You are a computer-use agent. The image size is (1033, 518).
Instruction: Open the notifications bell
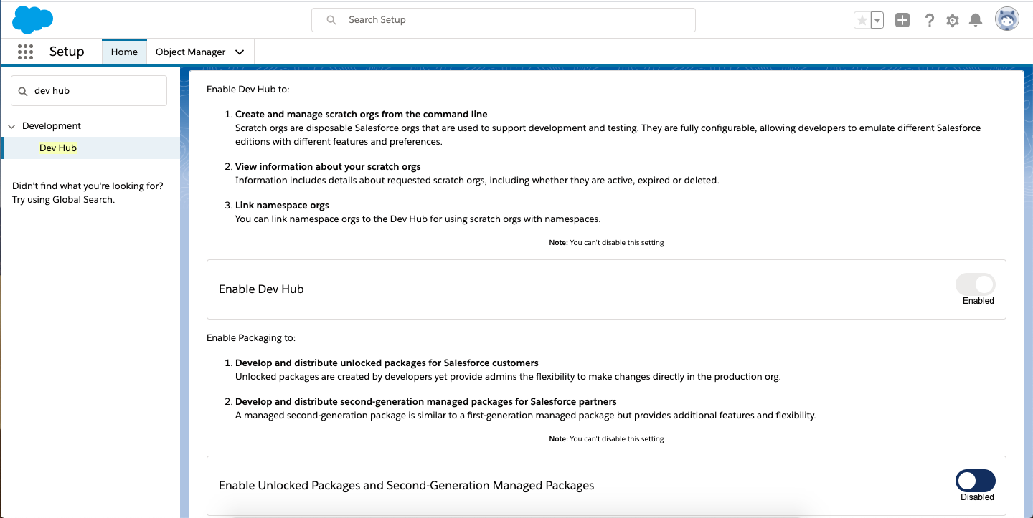(x=976, y=20)
